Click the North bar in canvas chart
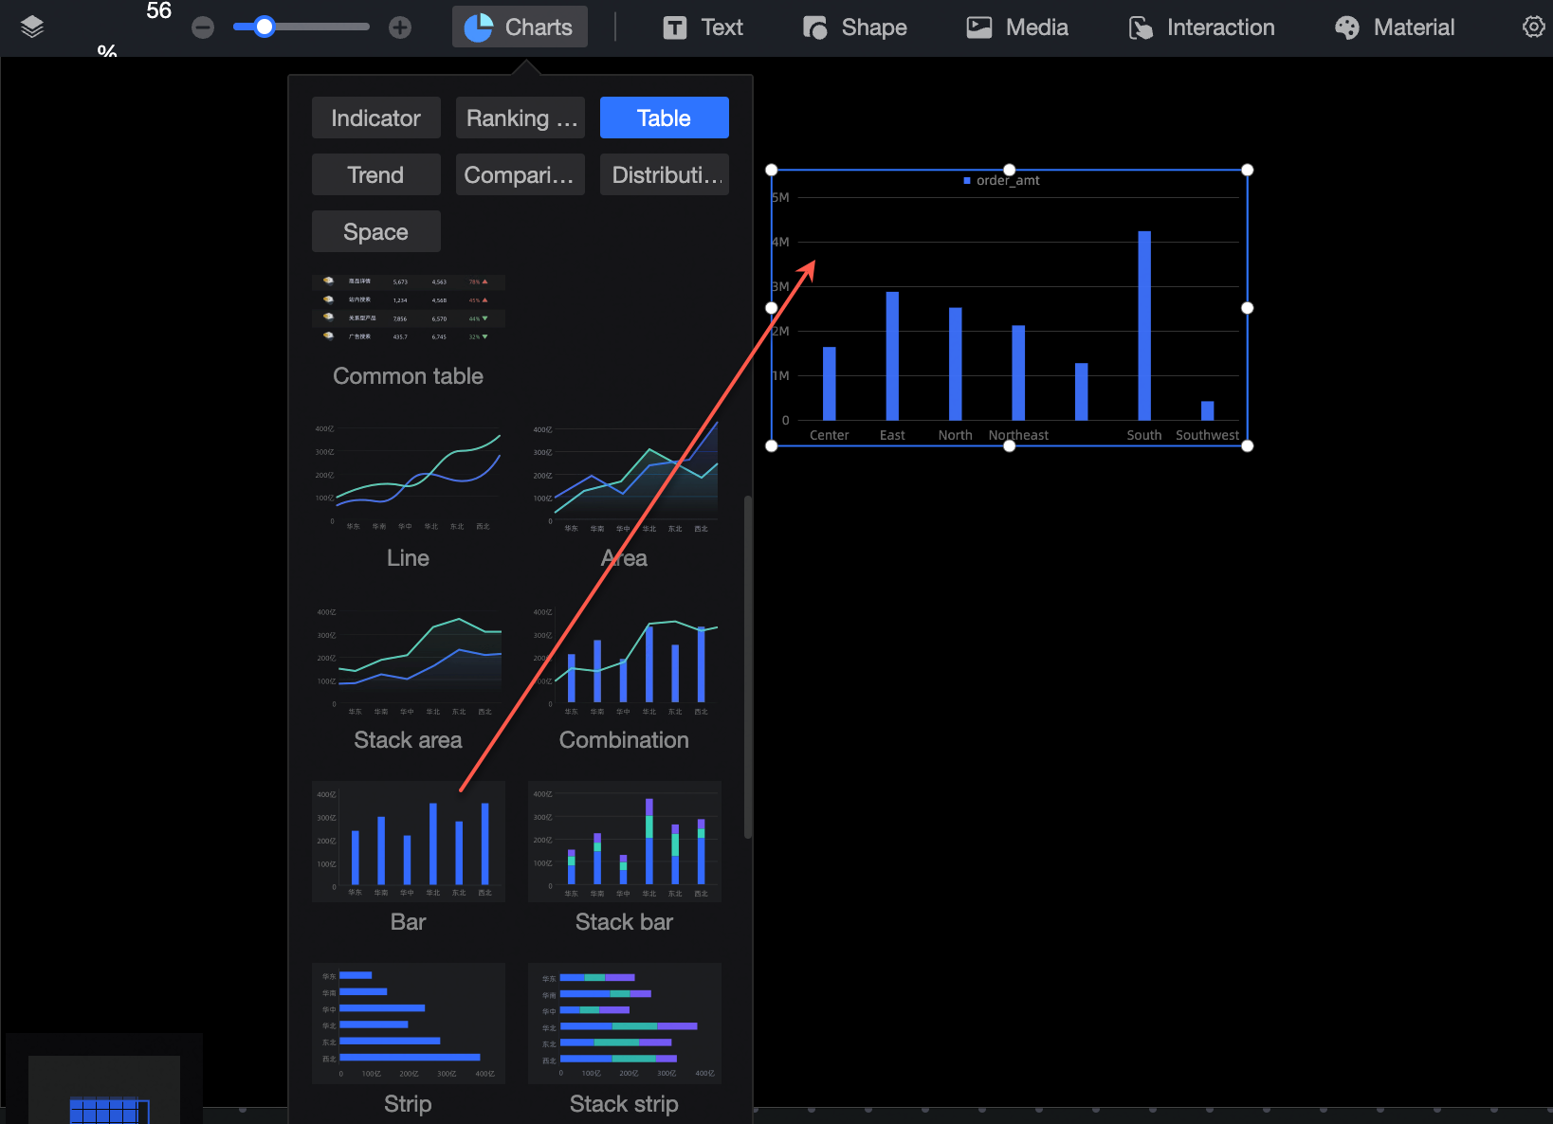Screen dimensions: 1553x1124 [x=955, y=363]
